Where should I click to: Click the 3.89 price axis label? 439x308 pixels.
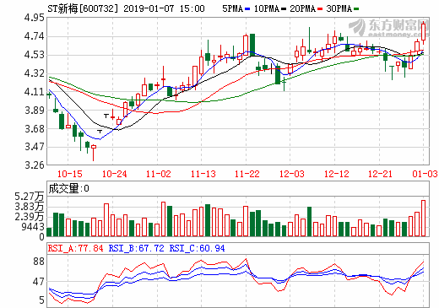coord(34,110)
